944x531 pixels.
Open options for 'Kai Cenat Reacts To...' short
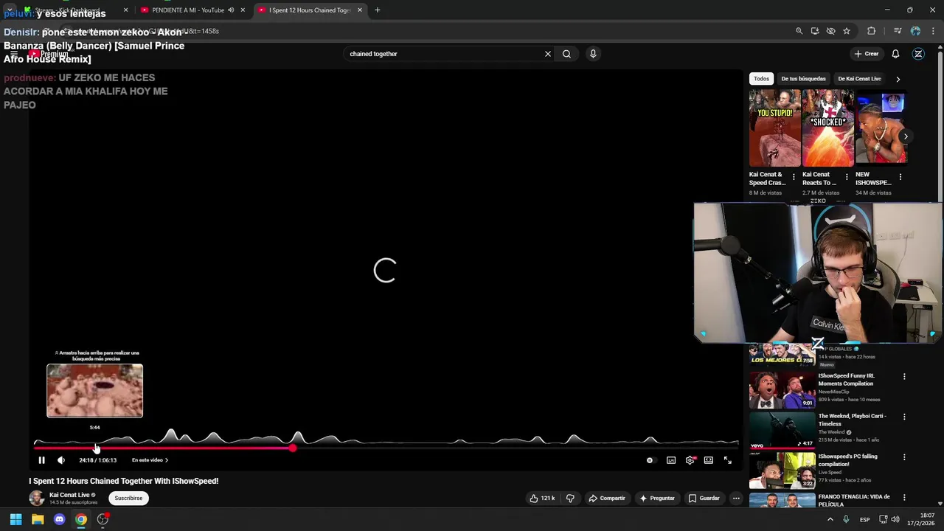(x=847, y=177)
